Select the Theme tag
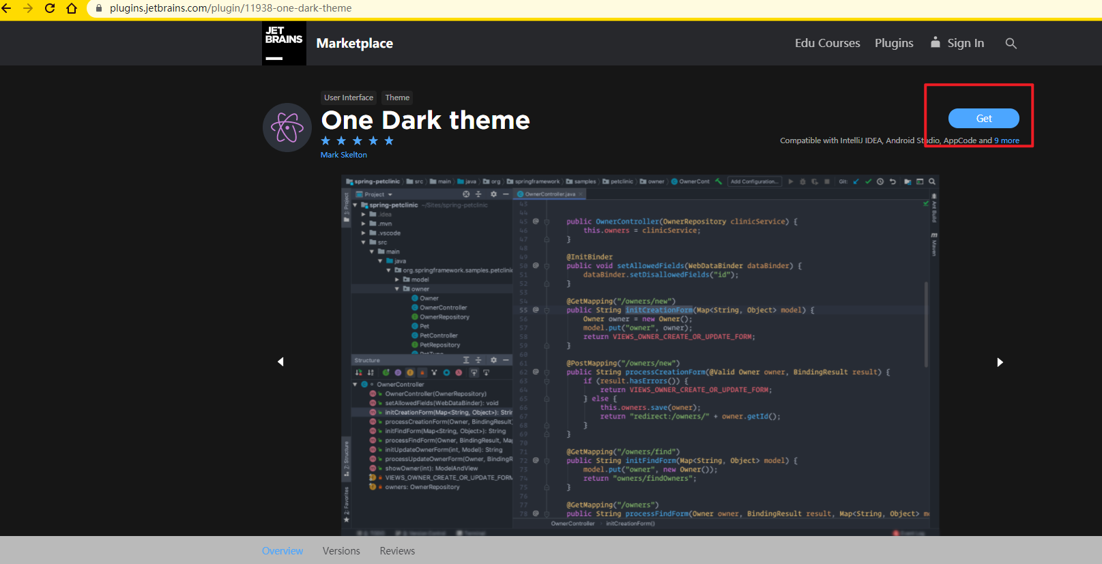The width and height of the screenshot is (1102, 564). pos(397,98)
